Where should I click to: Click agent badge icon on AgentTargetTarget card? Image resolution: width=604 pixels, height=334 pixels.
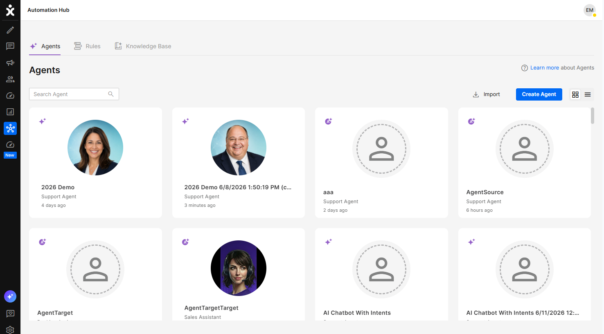point(185,242)
